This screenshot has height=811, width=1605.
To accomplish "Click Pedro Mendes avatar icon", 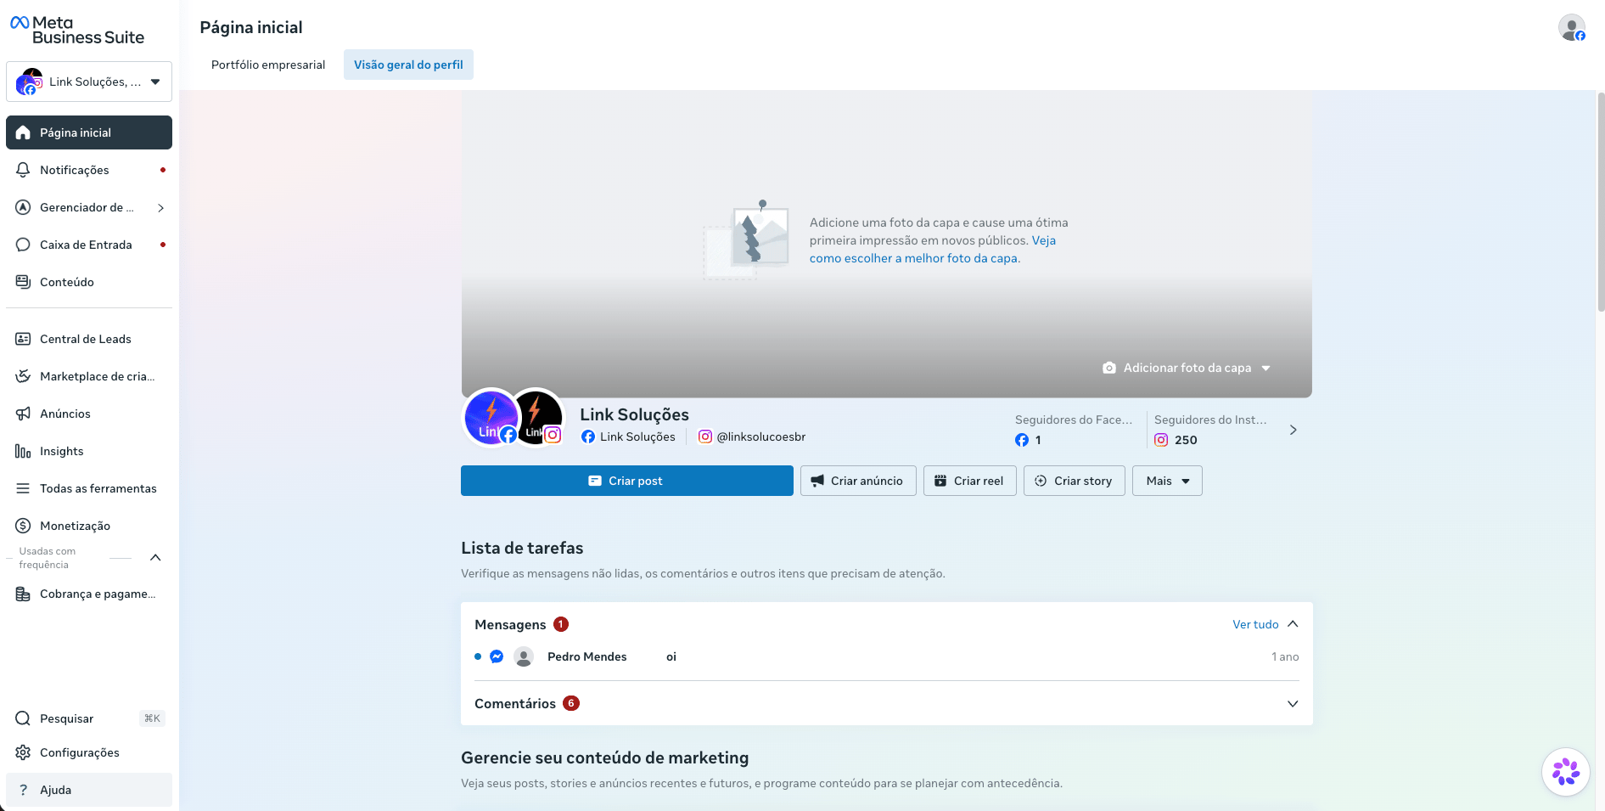I will (x=524, y=656).
